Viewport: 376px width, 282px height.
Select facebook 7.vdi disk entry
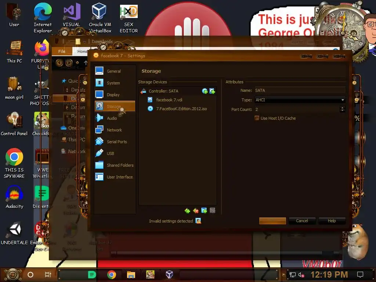178,100
